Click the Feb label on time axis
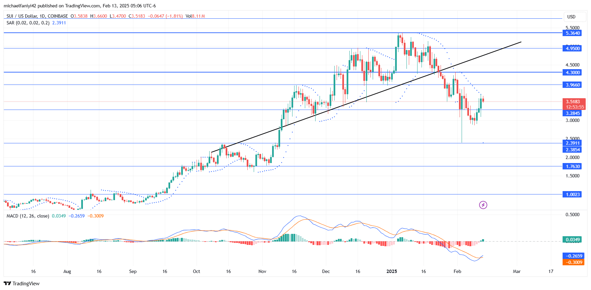The image size is (591, 290). (x=457, y=271)
